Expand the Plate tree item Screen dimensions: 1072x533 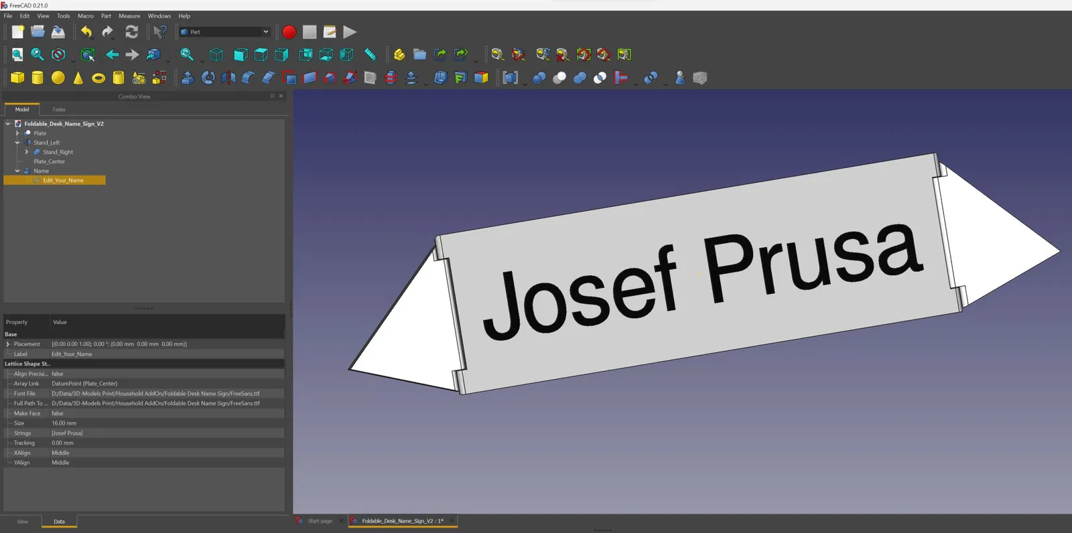17,133
